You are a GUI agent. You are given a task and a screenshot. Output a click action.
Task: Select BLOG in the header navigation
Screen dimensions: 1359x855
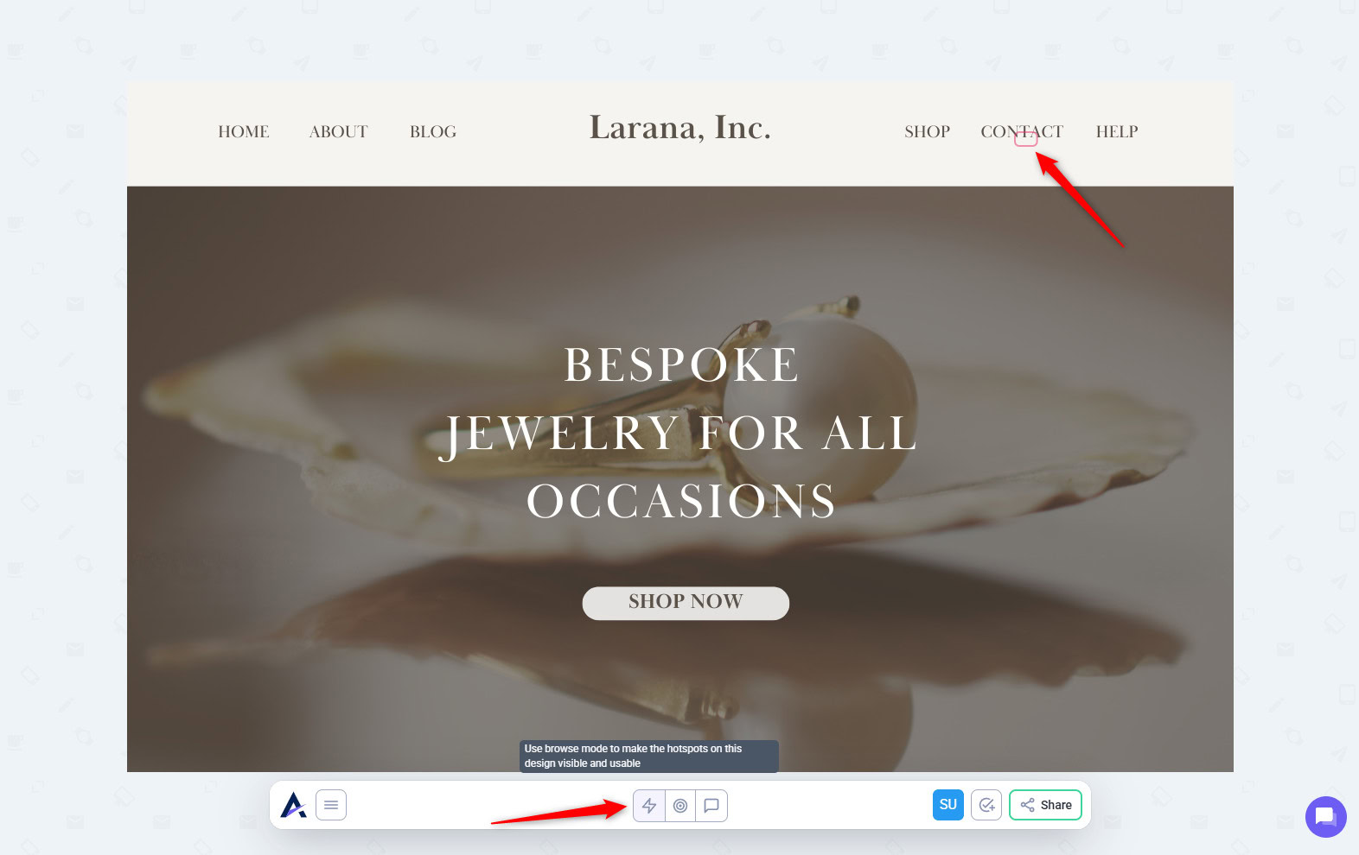(x=433, y=131)
